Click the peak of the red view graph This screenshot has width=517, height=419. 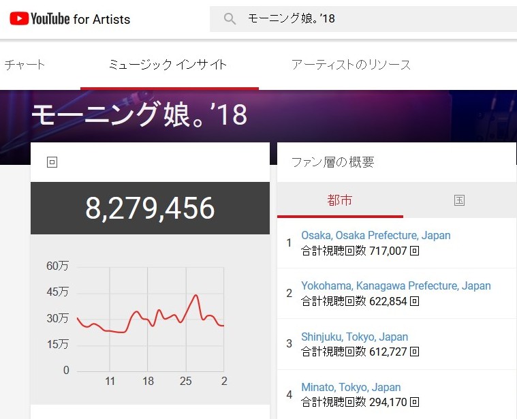[x=196, y=295]
